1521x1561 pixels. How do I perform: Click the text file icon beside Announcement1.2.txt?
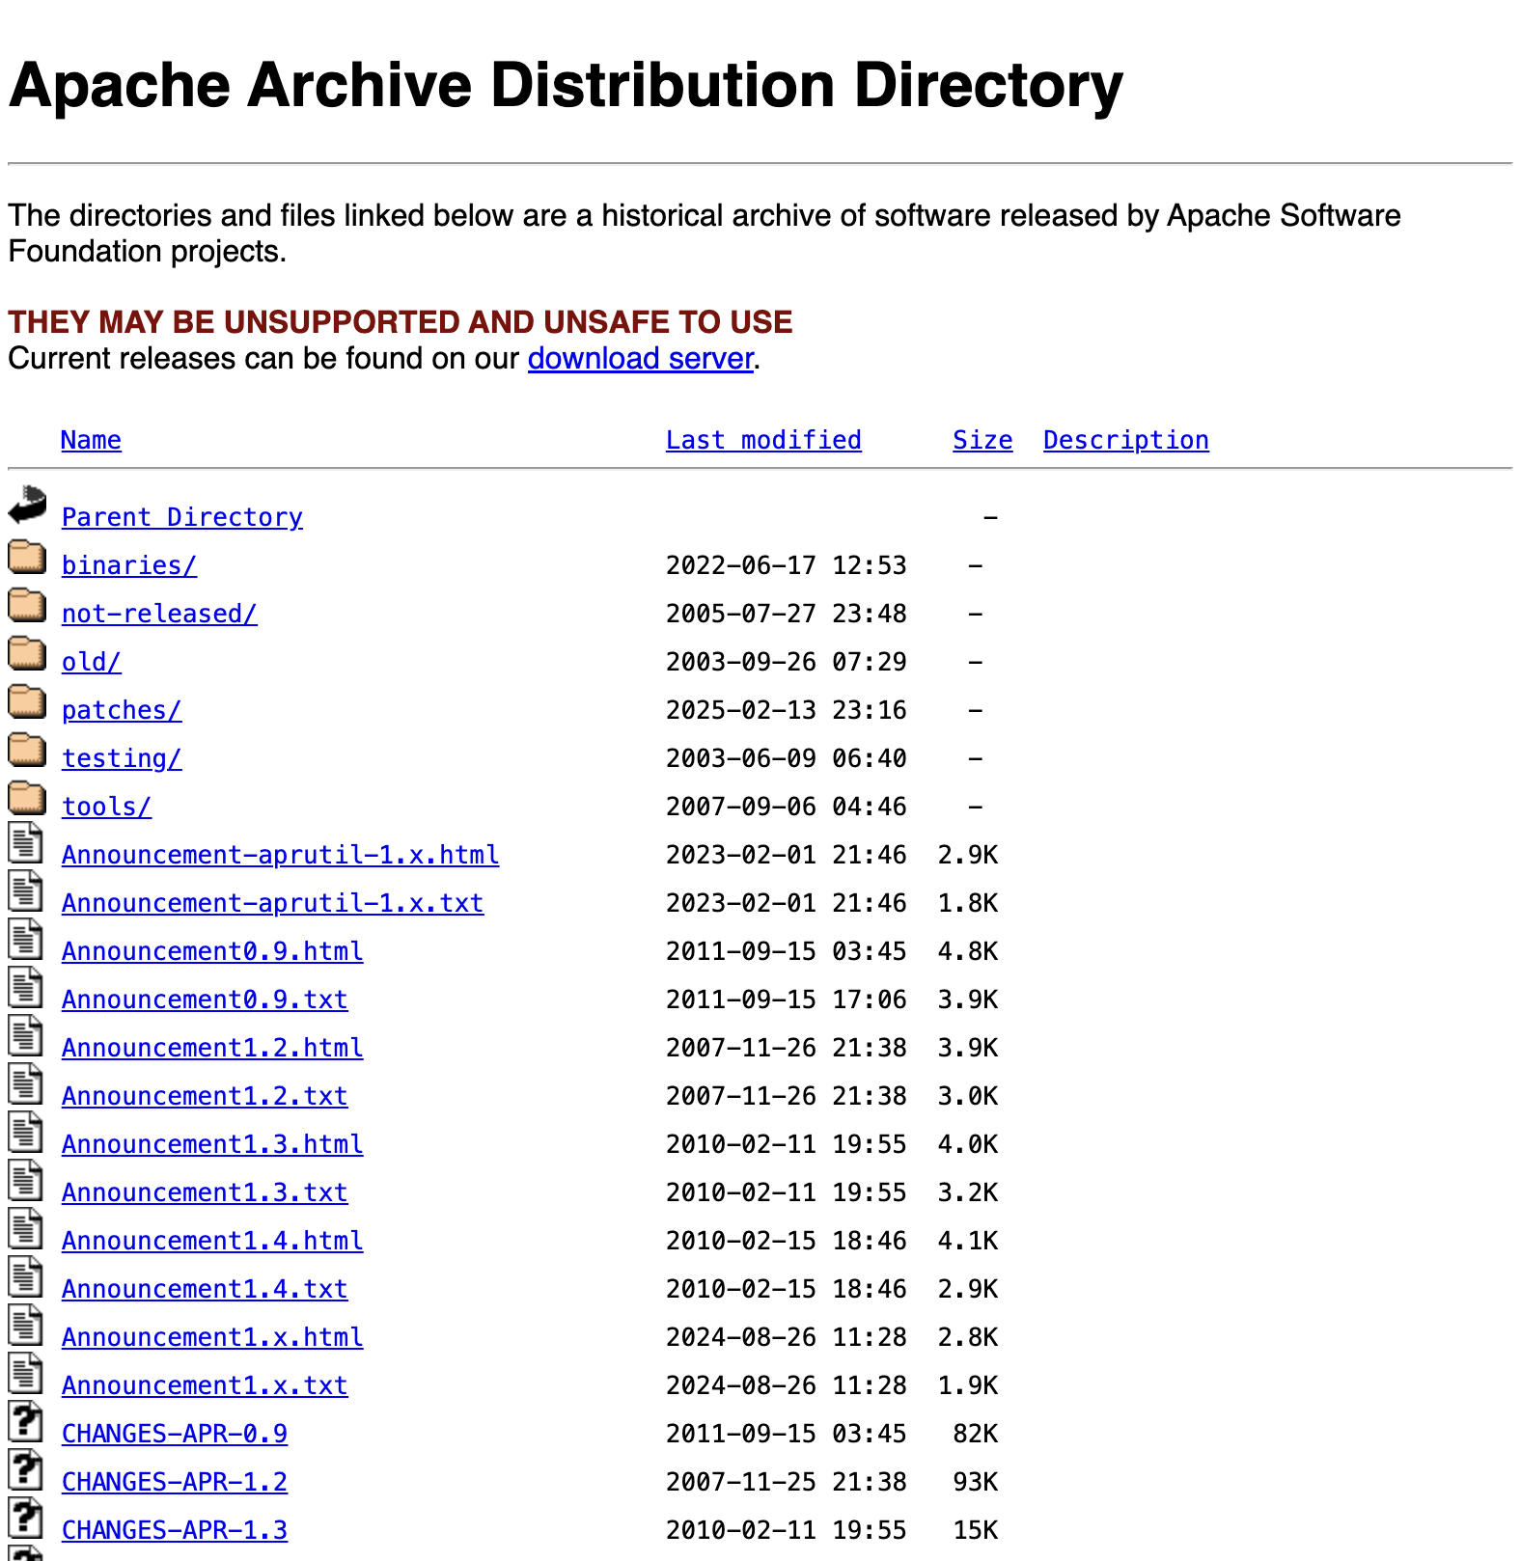[x=26, y=1084]
